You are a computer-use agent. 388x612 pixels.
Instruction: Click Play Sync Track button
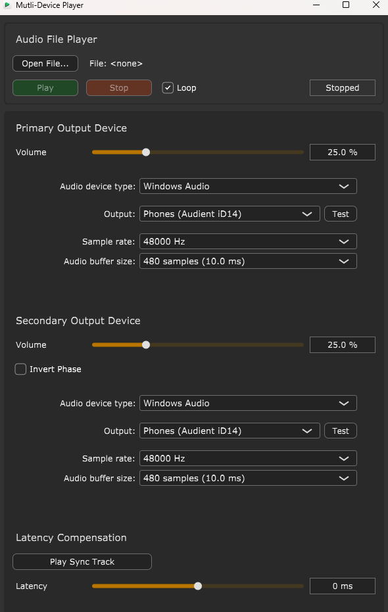[x=82, y=561]
